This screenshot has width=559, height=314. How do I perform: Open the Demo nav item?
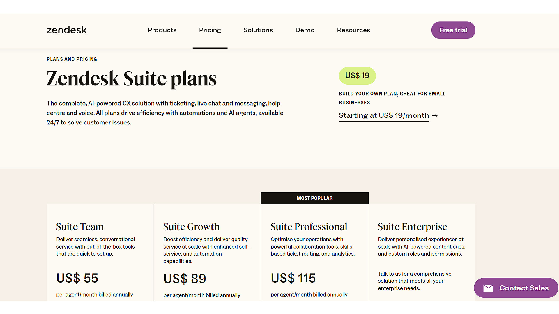tap(305, 30)
